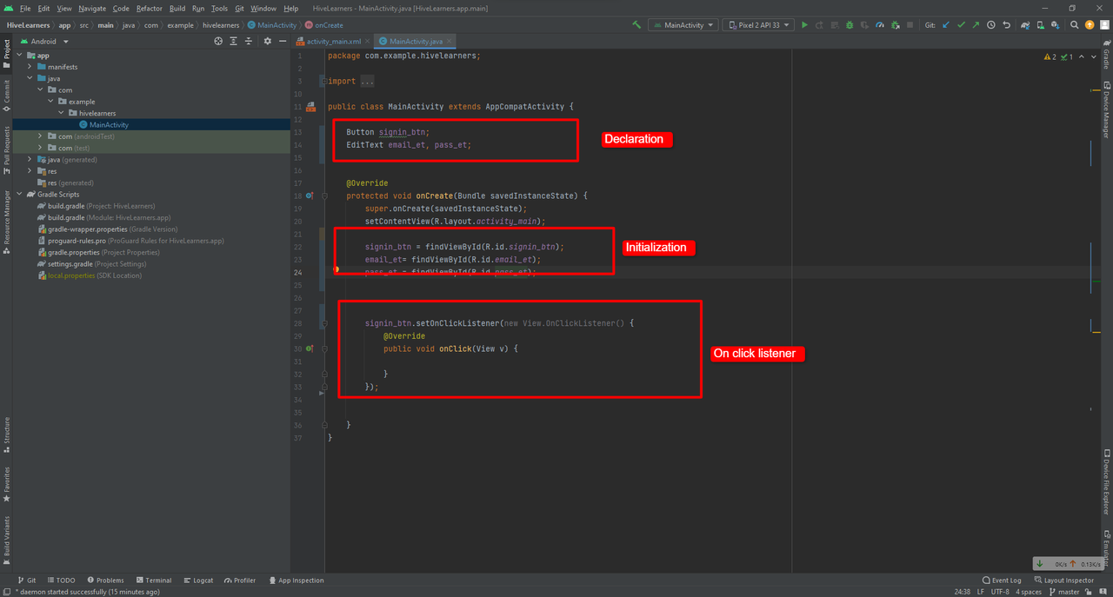
Task: Hide the Project panel with minus icon
Action: pyautogui.click(x=283, y=41)
